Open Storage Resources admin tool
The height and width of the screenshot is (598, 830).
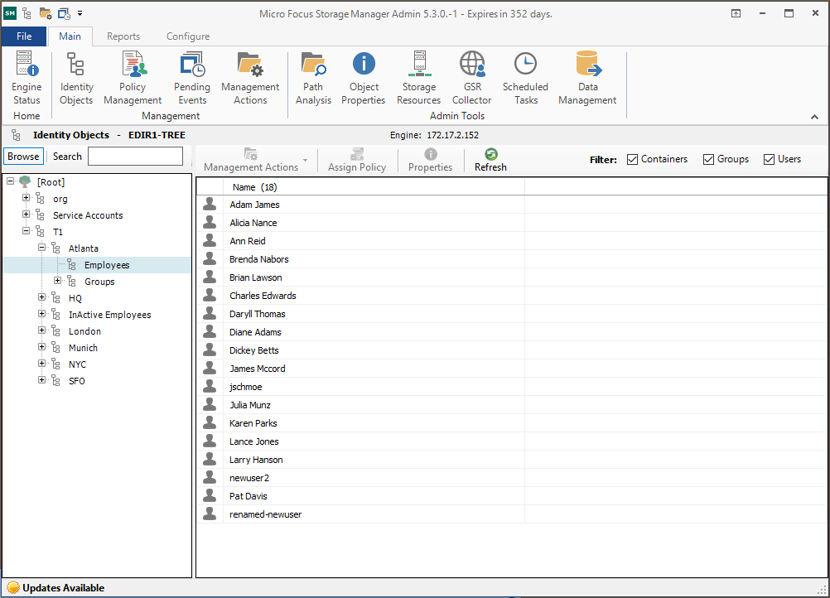click(x=419, y=78)
